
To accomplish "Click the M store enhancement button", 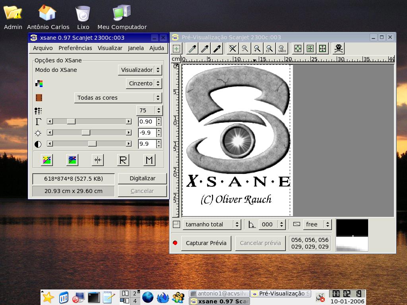I will tap(149, 160).
